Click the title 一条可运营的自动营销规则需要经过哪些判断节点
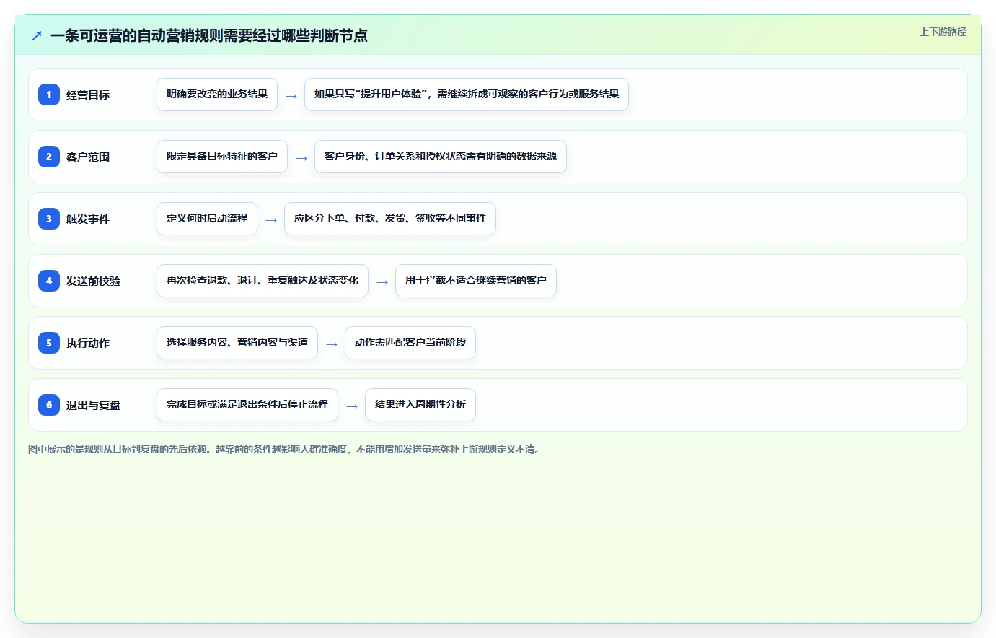The image size is (996, 638). click(209, 35)
